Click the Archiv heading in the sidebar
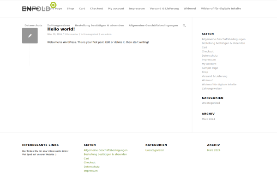Image resolution: width=277 pixels, height=173 pixels. click(208, 114)
